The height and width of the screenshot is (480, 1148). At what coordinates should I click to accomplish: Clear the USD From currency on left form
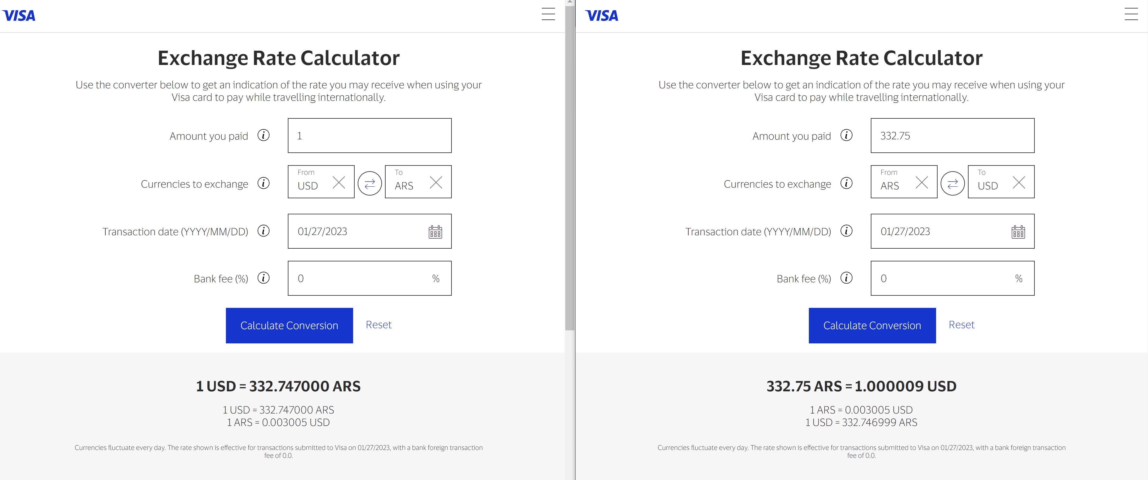339,182
